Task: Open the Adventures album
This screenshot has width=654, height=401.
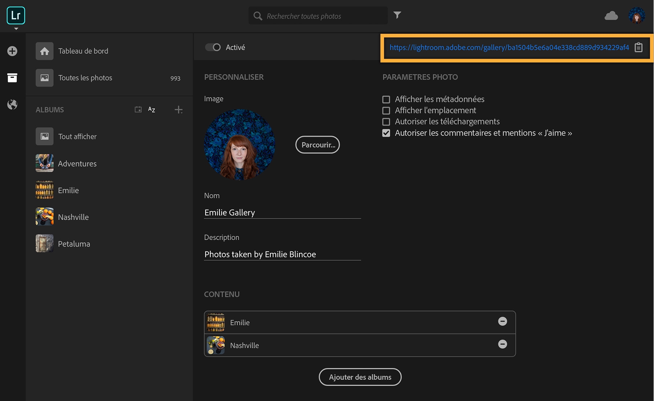Action: click(x=77, y=163)
